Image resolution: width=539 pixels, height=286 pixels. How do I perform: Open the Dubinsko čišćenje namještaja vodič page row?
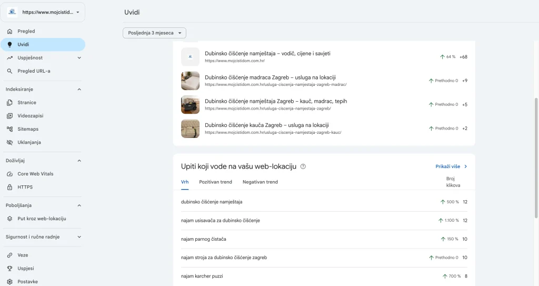pos(324,57)
